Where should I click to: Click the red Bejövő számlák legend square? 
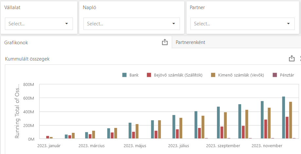tap(149, 75)
